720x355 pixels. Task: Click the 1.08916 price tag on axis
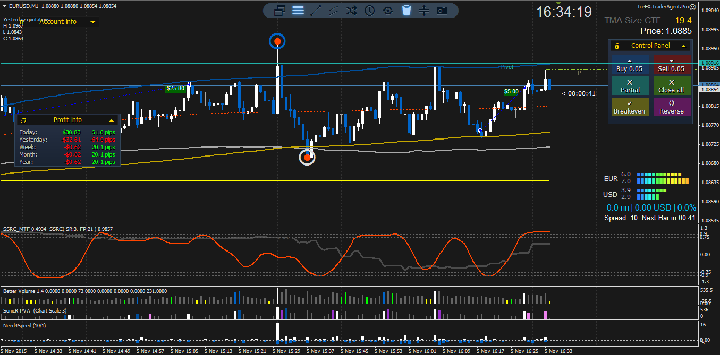710,63
